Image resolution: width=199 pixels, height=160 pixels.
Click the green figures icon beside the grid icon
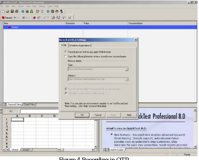tap(31, 11)
